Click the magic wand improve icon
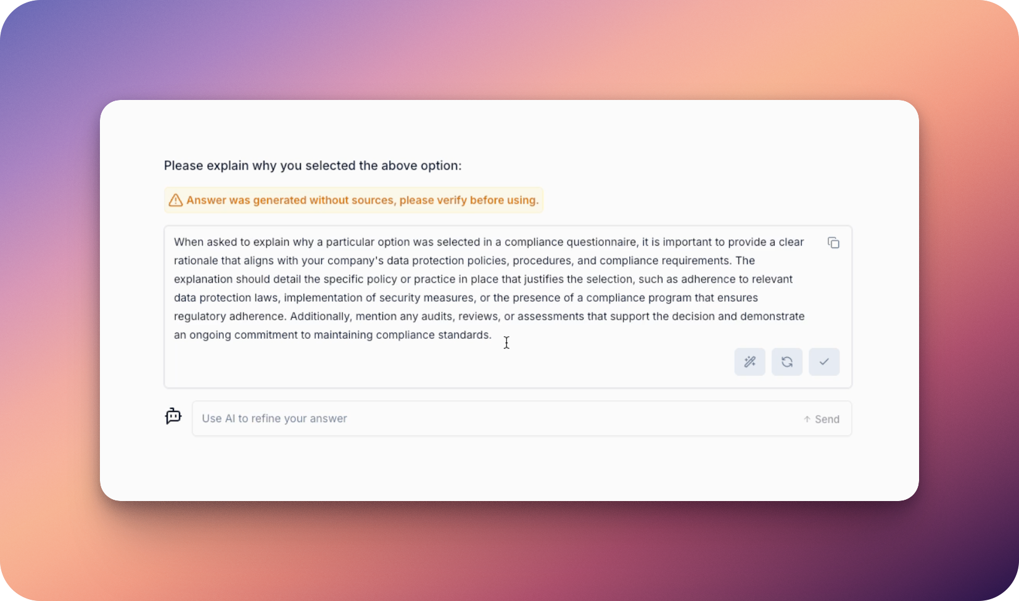The height and width of the screenshot is (601, 1019). (x=749, y=362)
